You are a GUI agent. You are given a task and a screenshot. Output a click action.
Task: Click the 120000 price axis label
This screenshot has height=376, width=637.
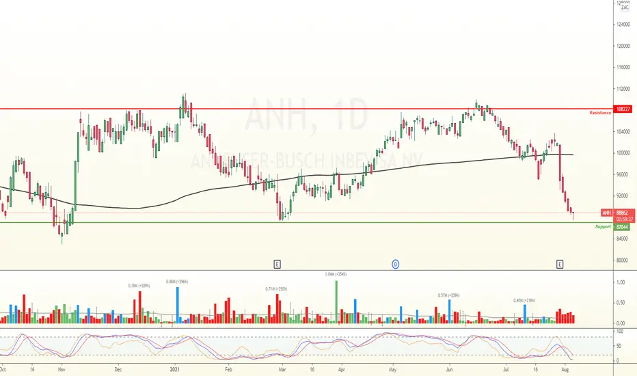[x=623, y=46]
